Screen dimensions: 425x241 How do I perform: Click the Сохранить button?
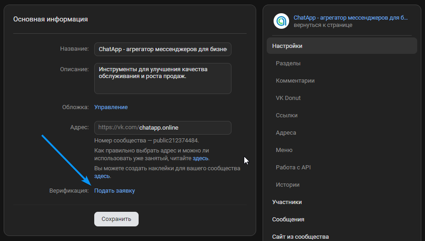coord(116,219)
